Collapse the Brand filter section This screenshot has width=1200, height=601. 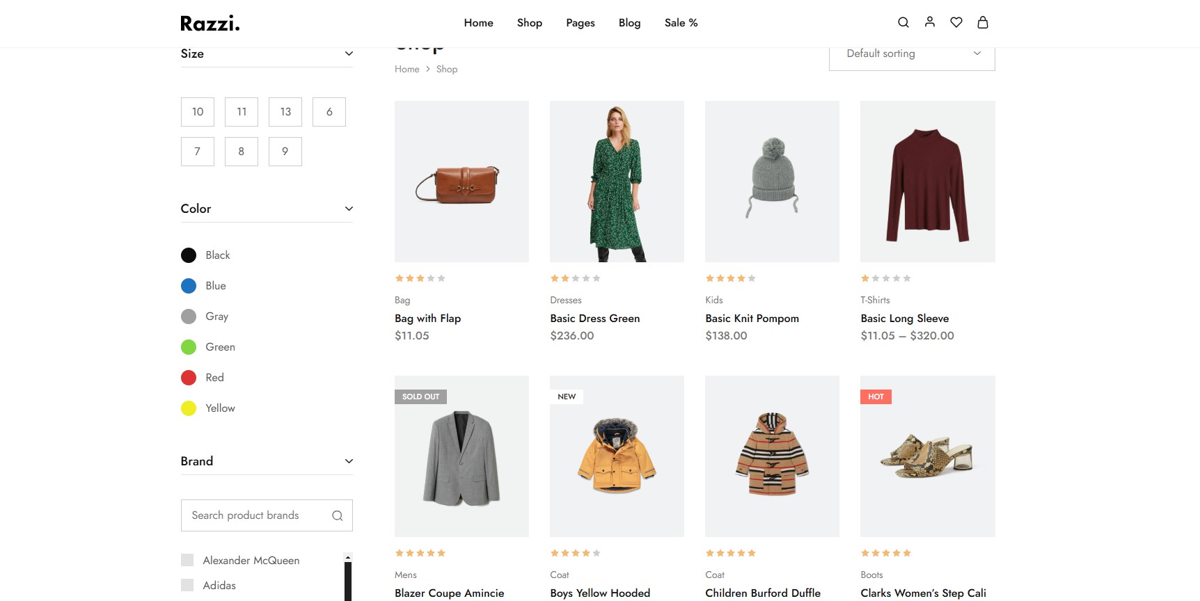349,461
